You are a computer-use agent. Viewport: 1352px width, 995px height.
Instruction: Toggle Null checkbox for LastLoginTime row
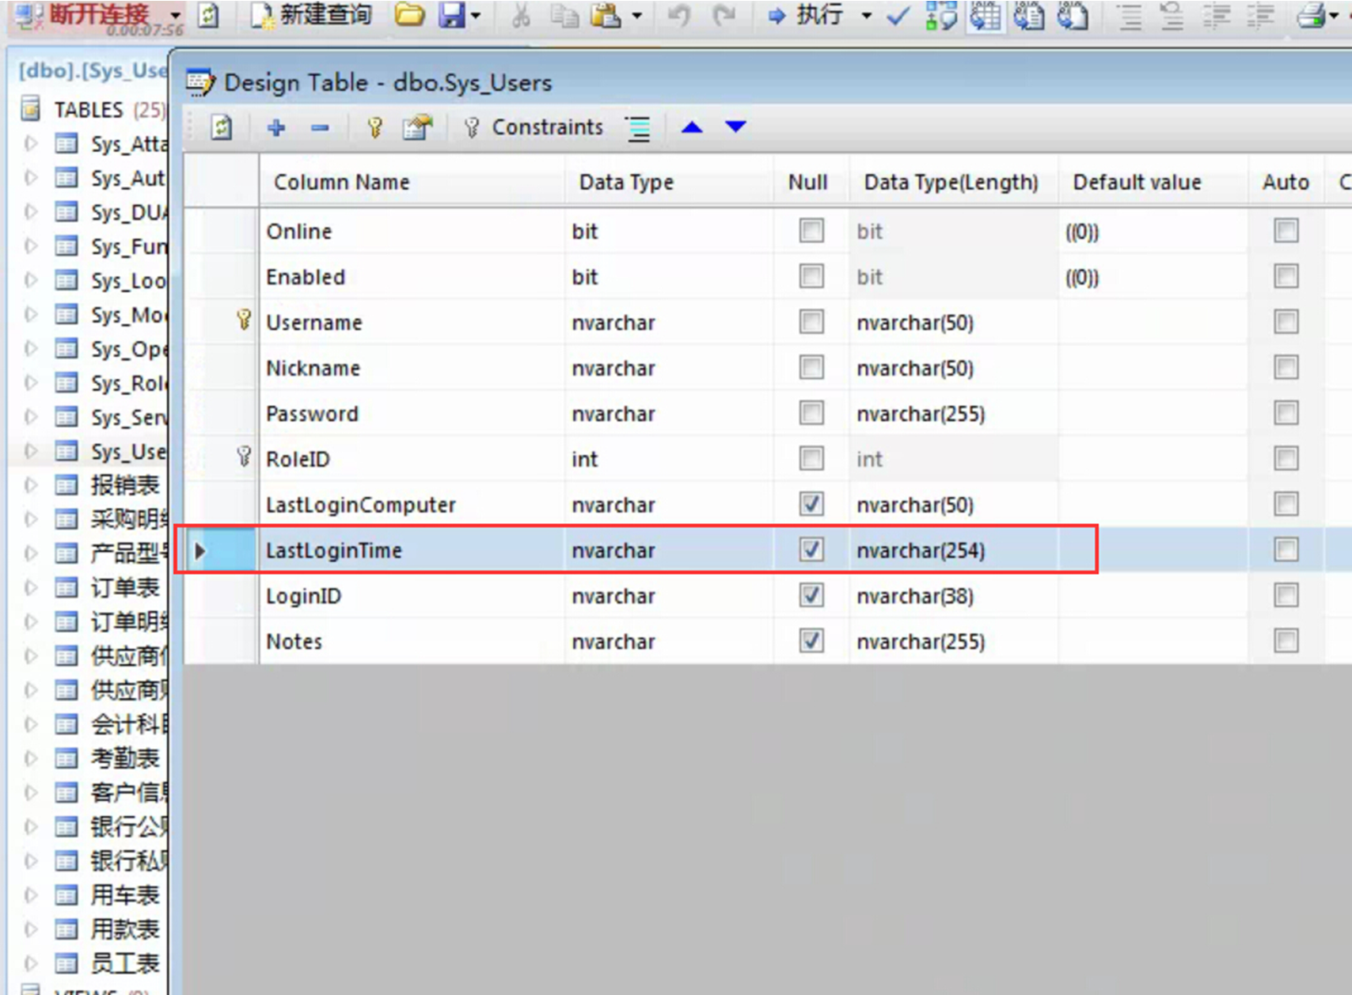pyautogui.click(x=811, y=550)
